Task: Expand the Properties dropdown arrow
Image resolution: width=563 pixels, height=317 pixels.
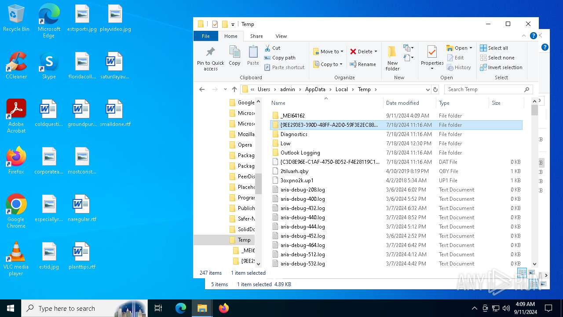Action: (432, 69)
